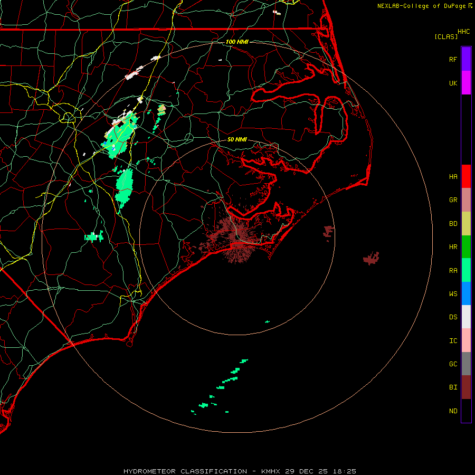Click the BI brown legend swatch
475x475 pixels.
[x=466, y=387]
